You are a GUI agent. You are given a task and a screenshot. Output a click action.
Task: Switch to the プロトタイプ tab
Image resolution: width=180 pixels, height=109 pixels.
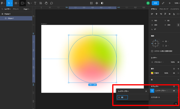163,9
